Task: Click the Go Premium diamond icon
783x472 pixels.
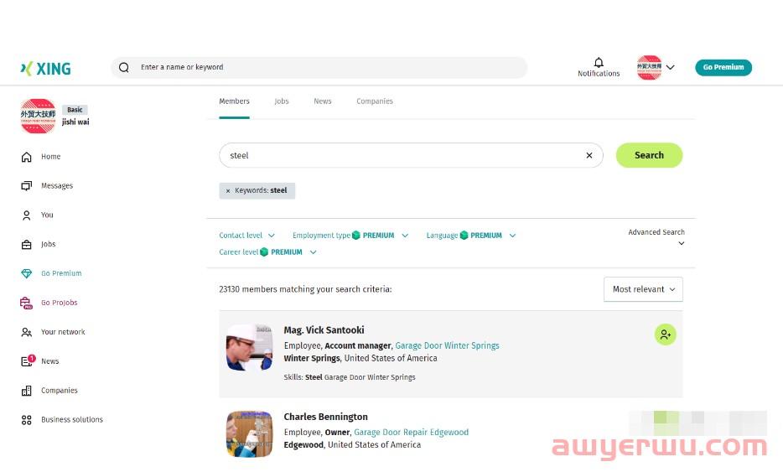Action: [x=27, y=273]
